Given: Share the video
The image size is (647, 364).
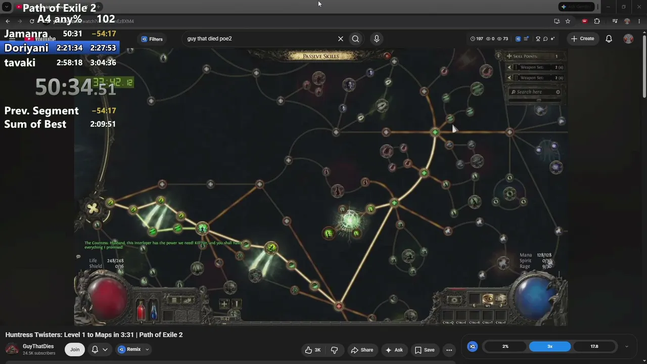Looking at the screenshot, I should (362, 350).
